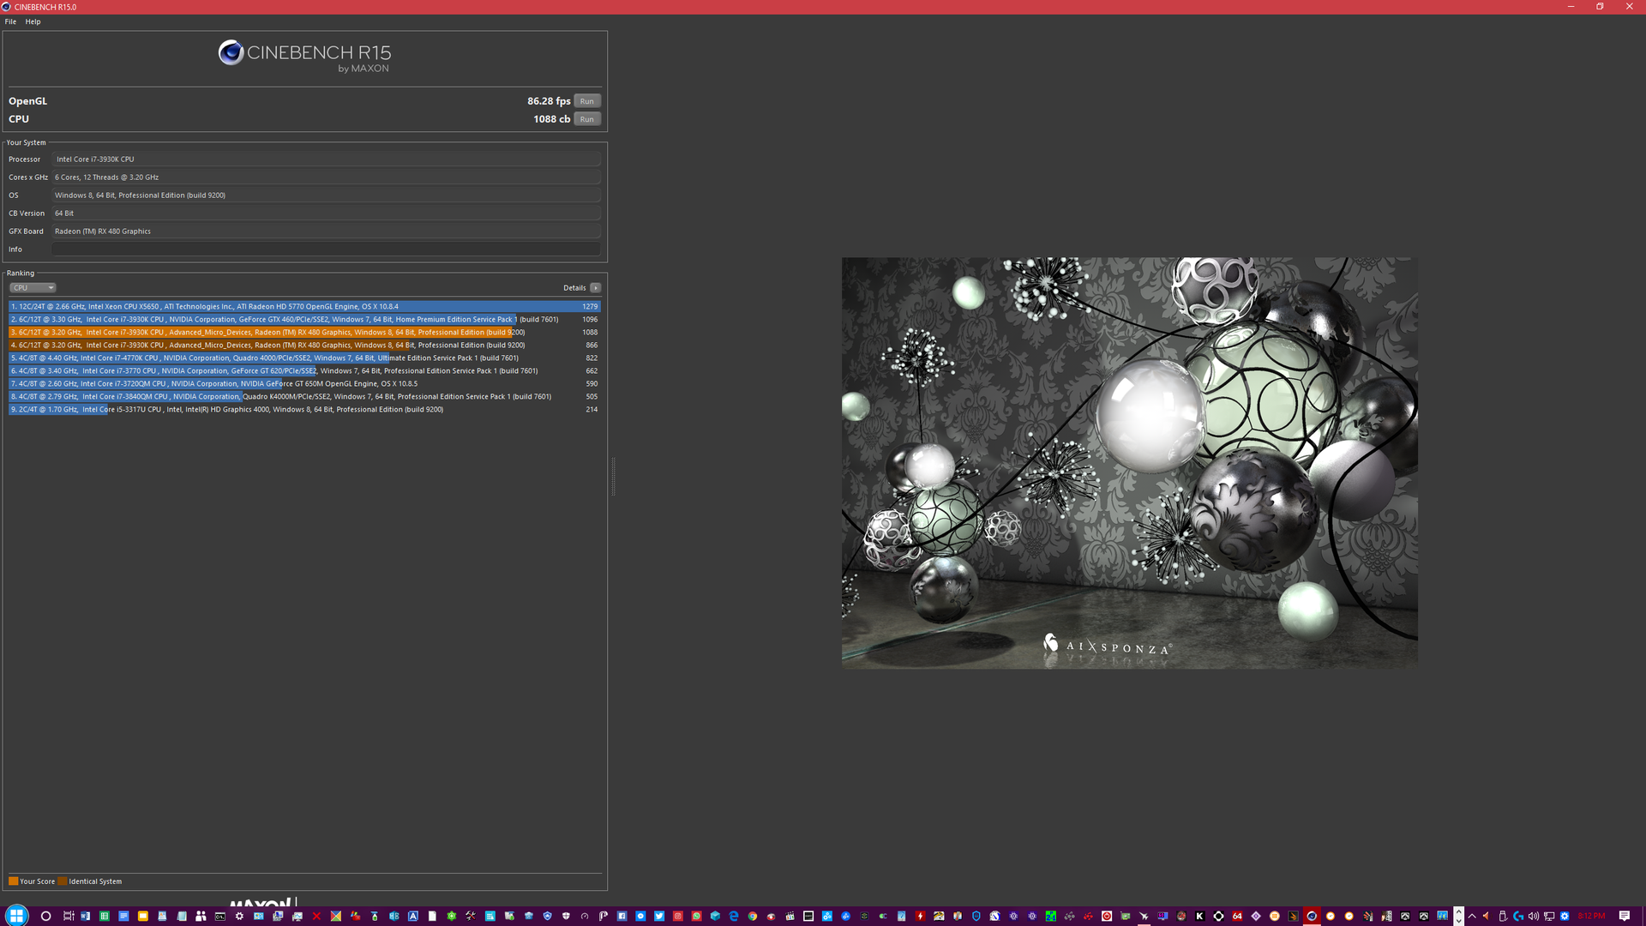1646x926 pixels.
Task: Open the Action Center notifications icon
Action: click(x=1624, y=916)
